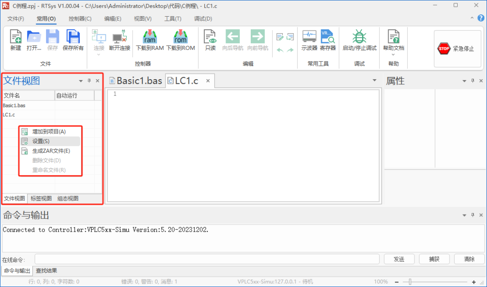Toggle 只读 read-only mode
This screenshot has width=487, height=287.
point(210,40)
